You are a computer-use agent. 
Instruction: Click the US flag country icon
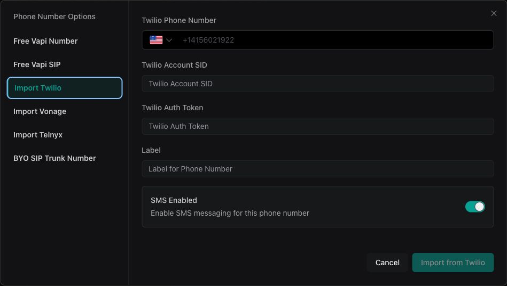[x=156, y=40]
